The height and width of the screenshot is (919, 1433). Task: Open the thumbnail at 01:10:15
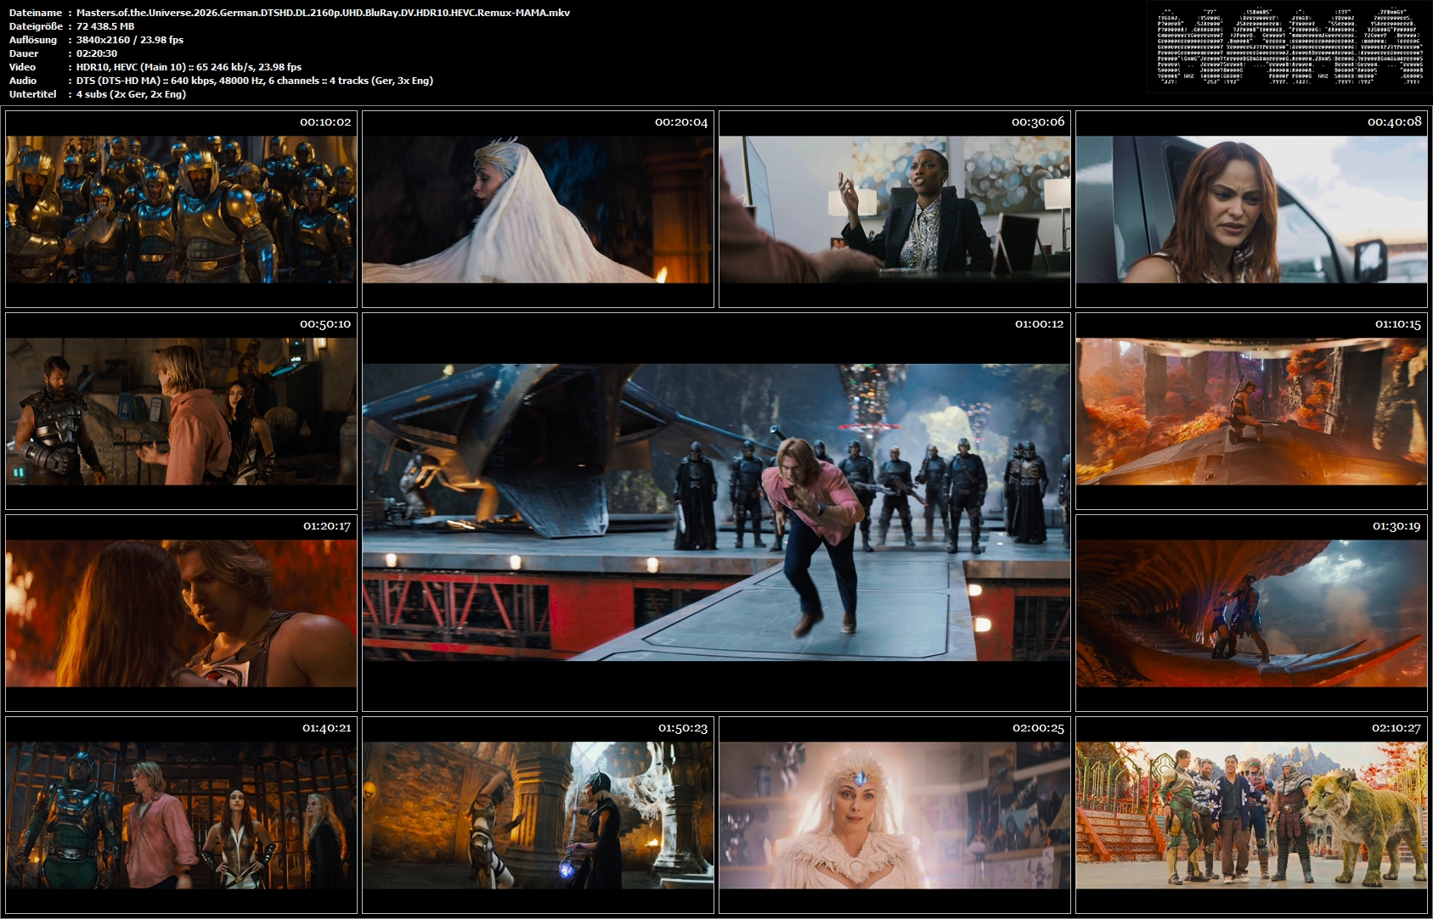pyautogui.click(x=1251, y=411)
